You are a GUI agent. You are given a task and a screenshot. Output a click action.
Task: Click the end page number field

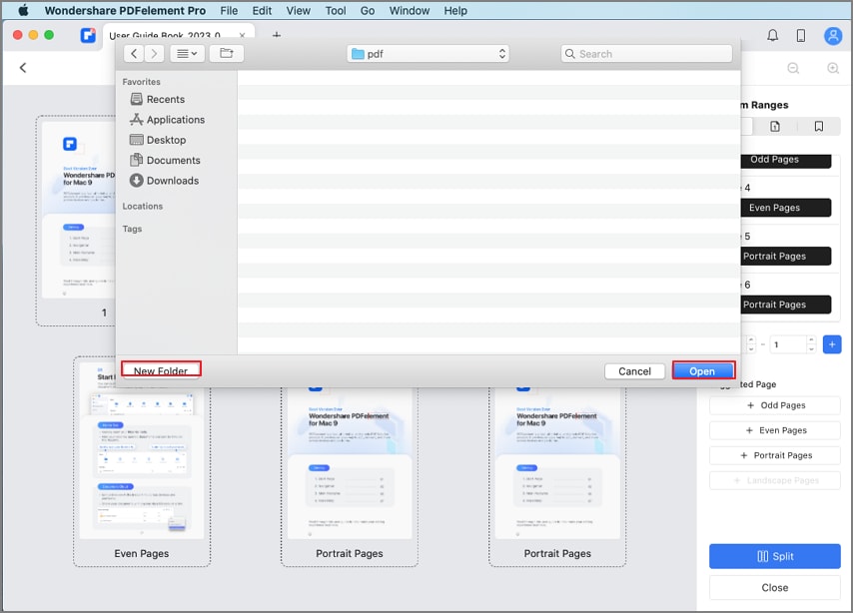pos(788,344)
